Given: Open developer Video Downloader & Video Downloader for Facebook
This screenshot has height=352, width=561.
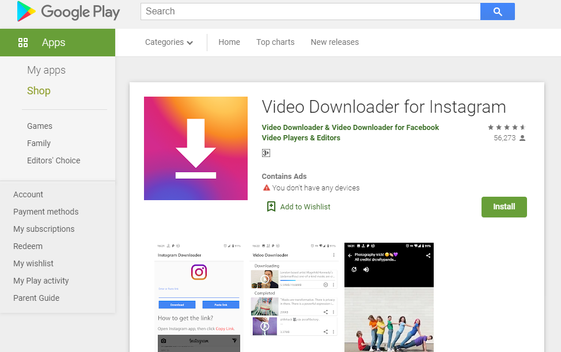Looking at the screenshot, I should click(350, 128).
